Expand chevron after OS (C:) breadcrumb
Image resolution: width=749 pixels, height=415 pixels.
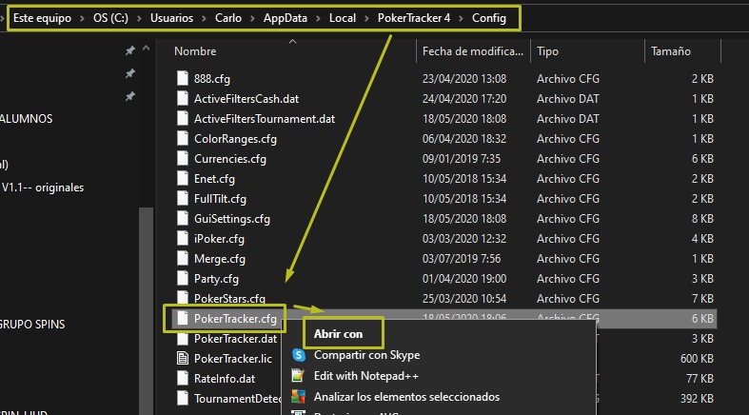[139, 18]
